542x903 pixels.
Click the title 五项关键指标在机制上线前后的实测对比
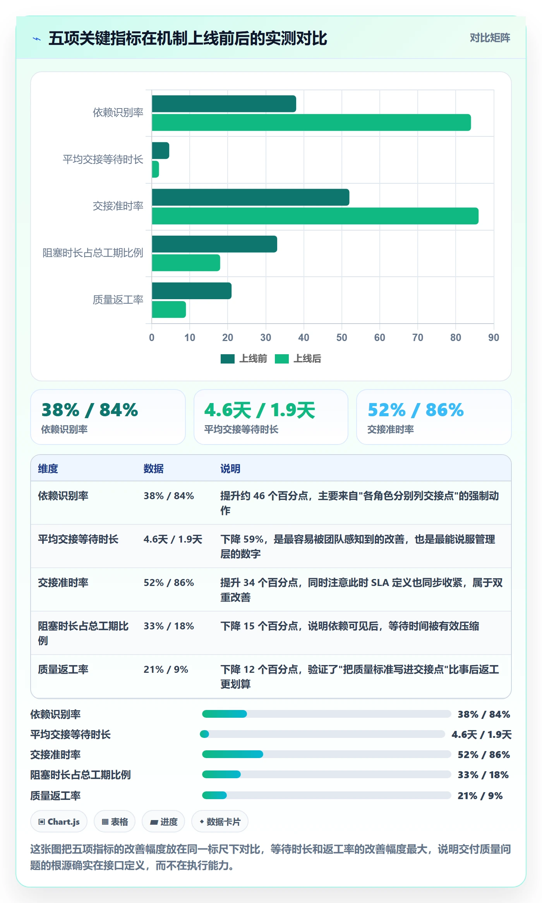coord(188,39)
